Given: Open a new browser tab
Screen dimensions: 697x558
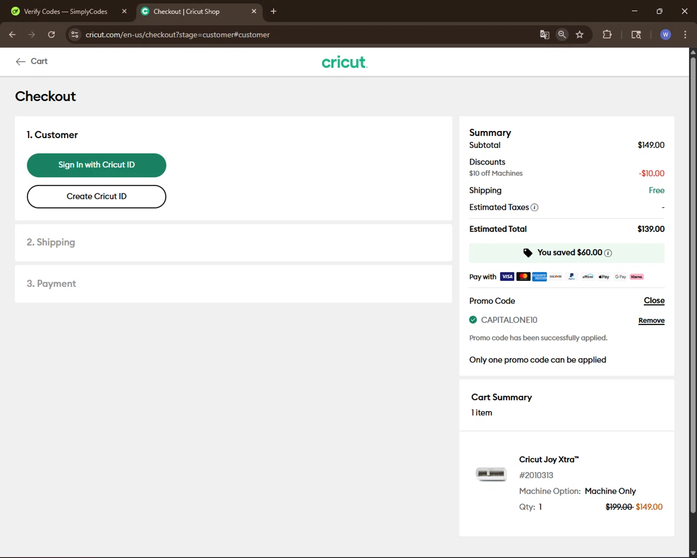Looking at the screenshot, I should click(x=274, y=11).
